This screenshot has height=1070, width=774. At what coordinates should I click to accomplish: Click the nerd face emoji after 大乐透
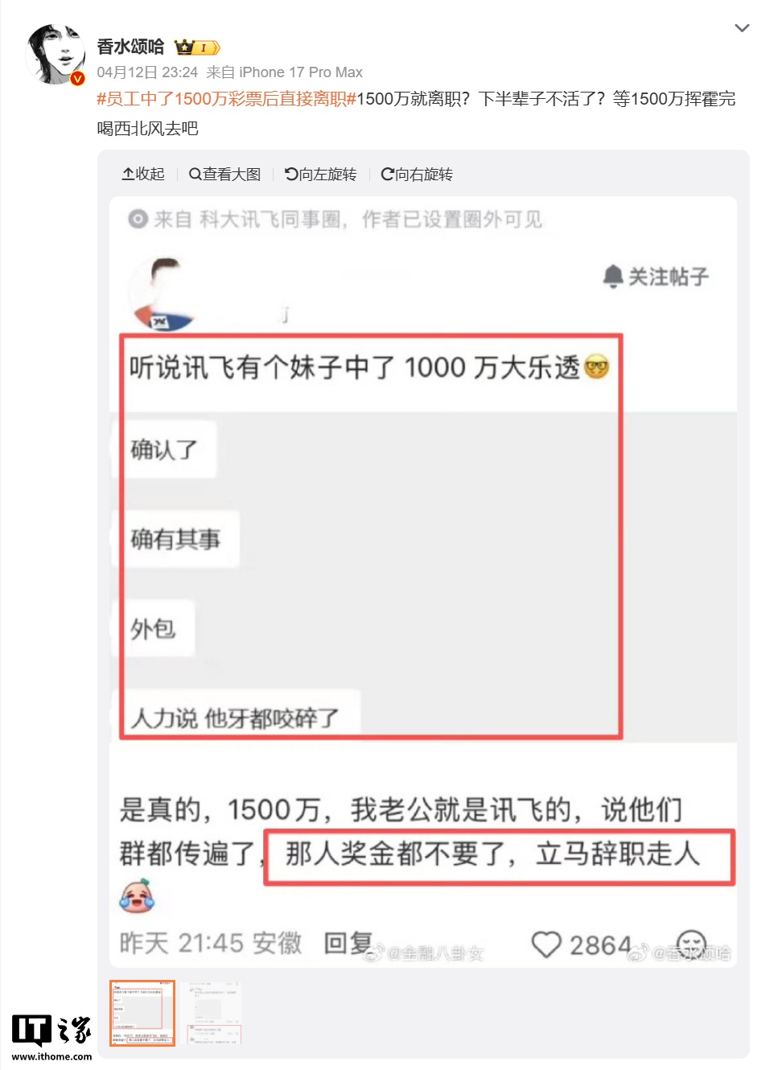point(596,367)
